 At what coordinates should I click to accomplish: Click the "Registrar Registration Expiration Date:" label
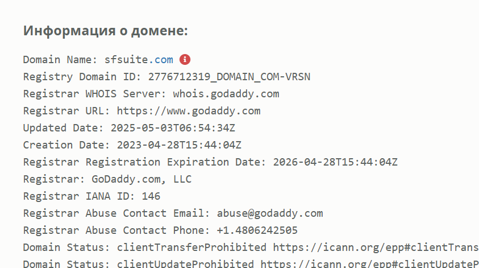click(144, 162)
